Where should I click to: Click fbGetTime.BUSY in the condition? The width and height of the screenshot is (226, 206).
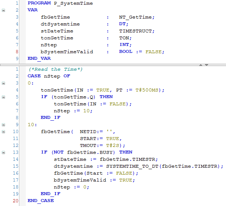click(x=90, y=152)
